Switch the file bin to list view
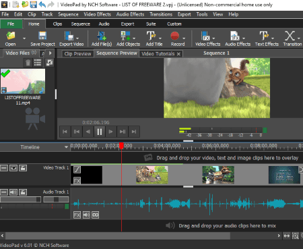Screen dimensions: 303x249 pyautogui.click(x=38, y=63)
